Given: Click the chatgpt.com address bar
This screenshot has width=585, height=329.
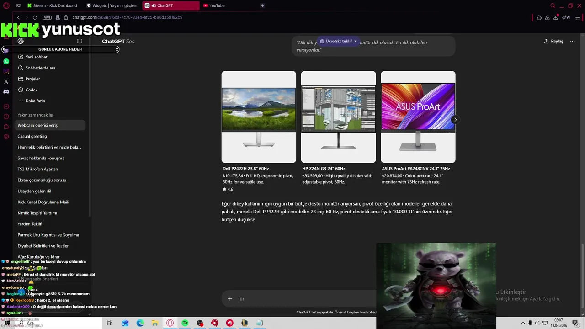Looking at the screenshot, I should [x=127, y=17].
